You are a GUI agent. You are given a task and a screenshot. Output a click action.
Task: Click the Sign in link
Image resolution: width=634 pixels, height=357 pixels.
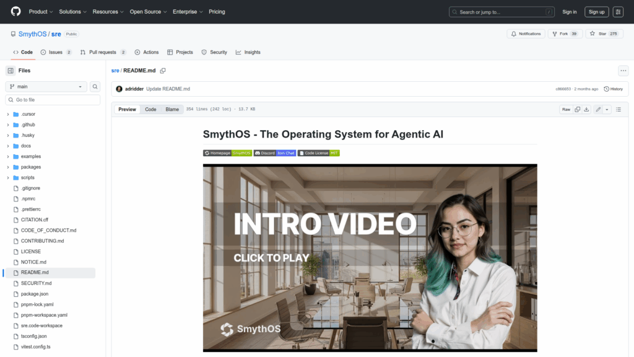coord(570,12)
